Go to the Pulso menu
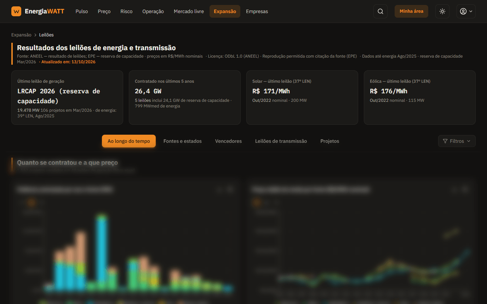This screenshot has width=487, height=304. tap(82, 11)
